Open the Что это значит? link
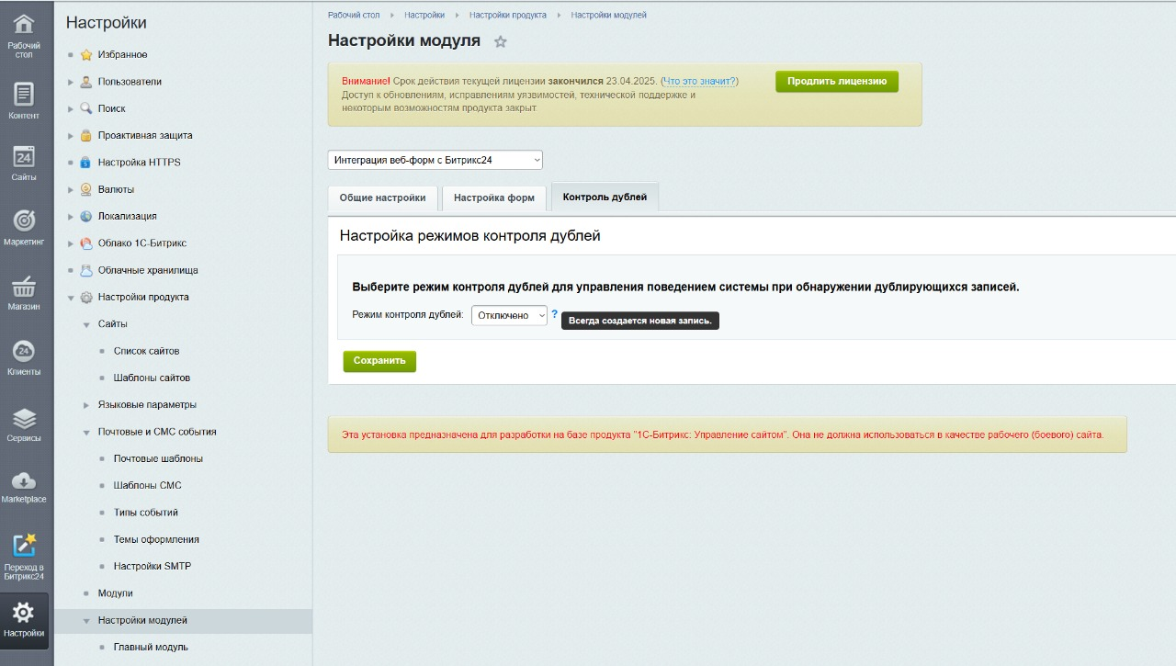The image size is (1176, 666). pos(699,81)
